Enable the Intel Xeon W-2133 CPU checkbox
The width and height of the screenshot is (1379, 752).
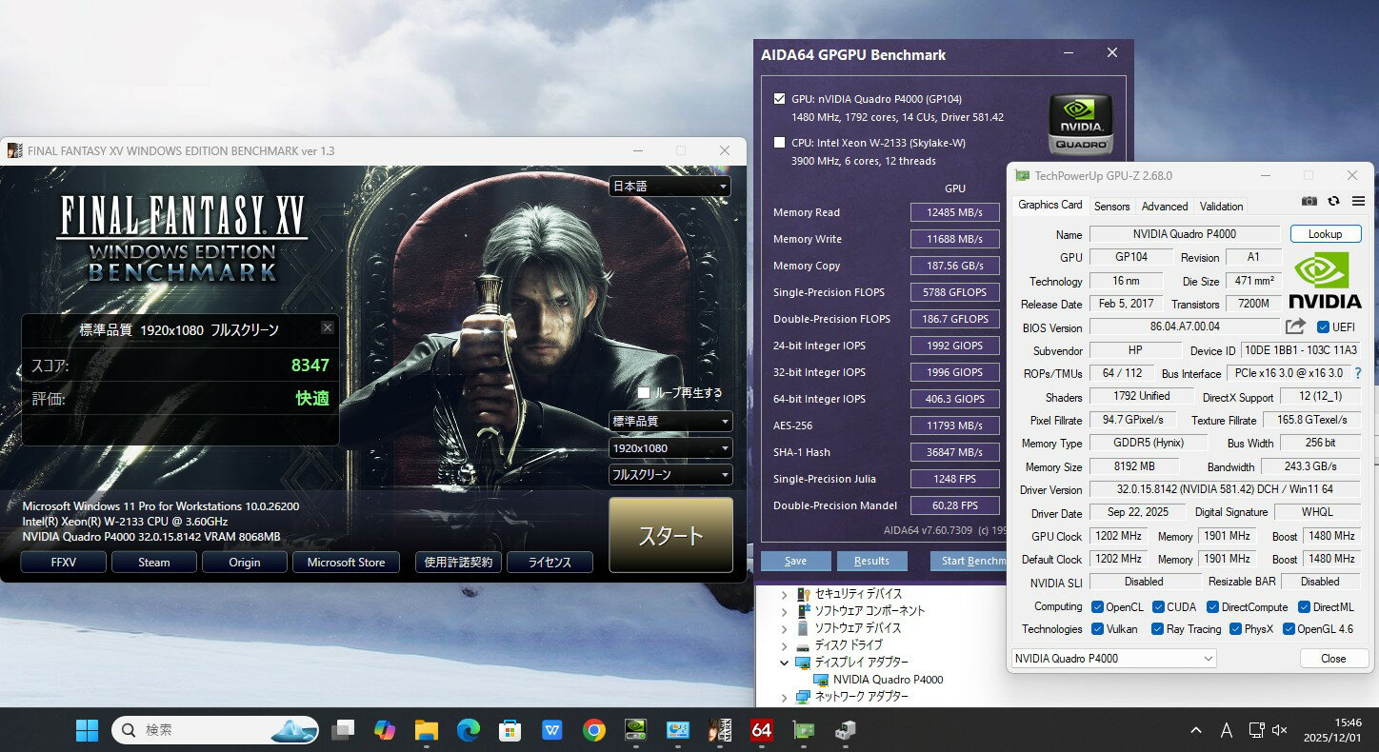pos(780,143)
